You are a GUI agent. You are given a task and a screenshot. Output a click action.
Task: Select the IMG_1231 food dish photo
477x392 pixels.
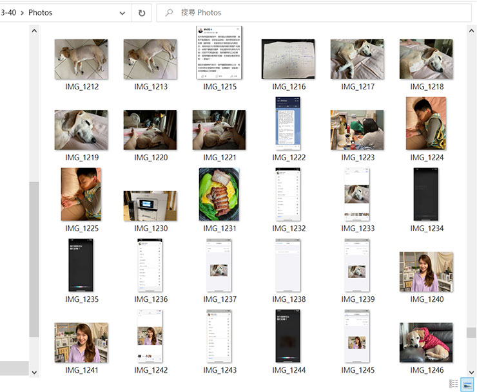coord(219,194)
